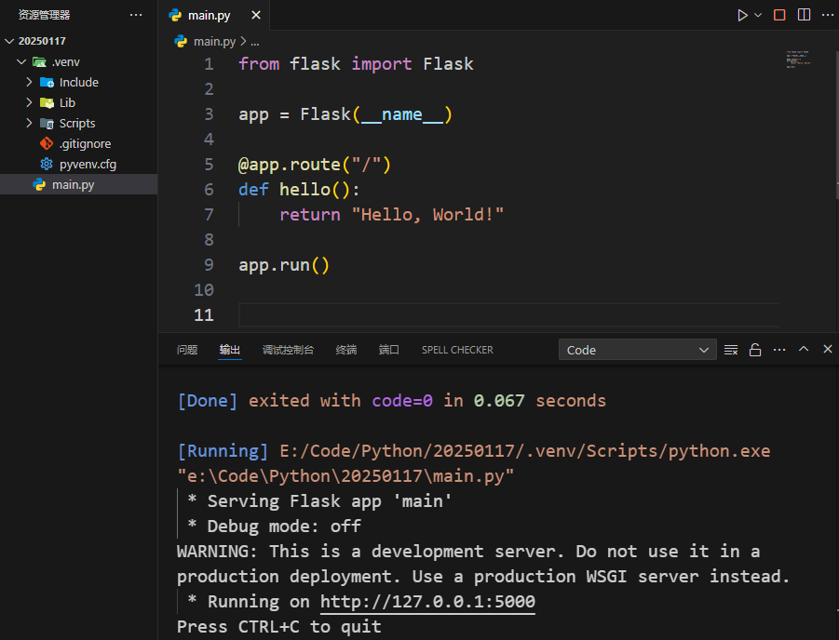Click the 资源管理器 explorer title
The image size is (839, 640).
(x=44, y=15)
